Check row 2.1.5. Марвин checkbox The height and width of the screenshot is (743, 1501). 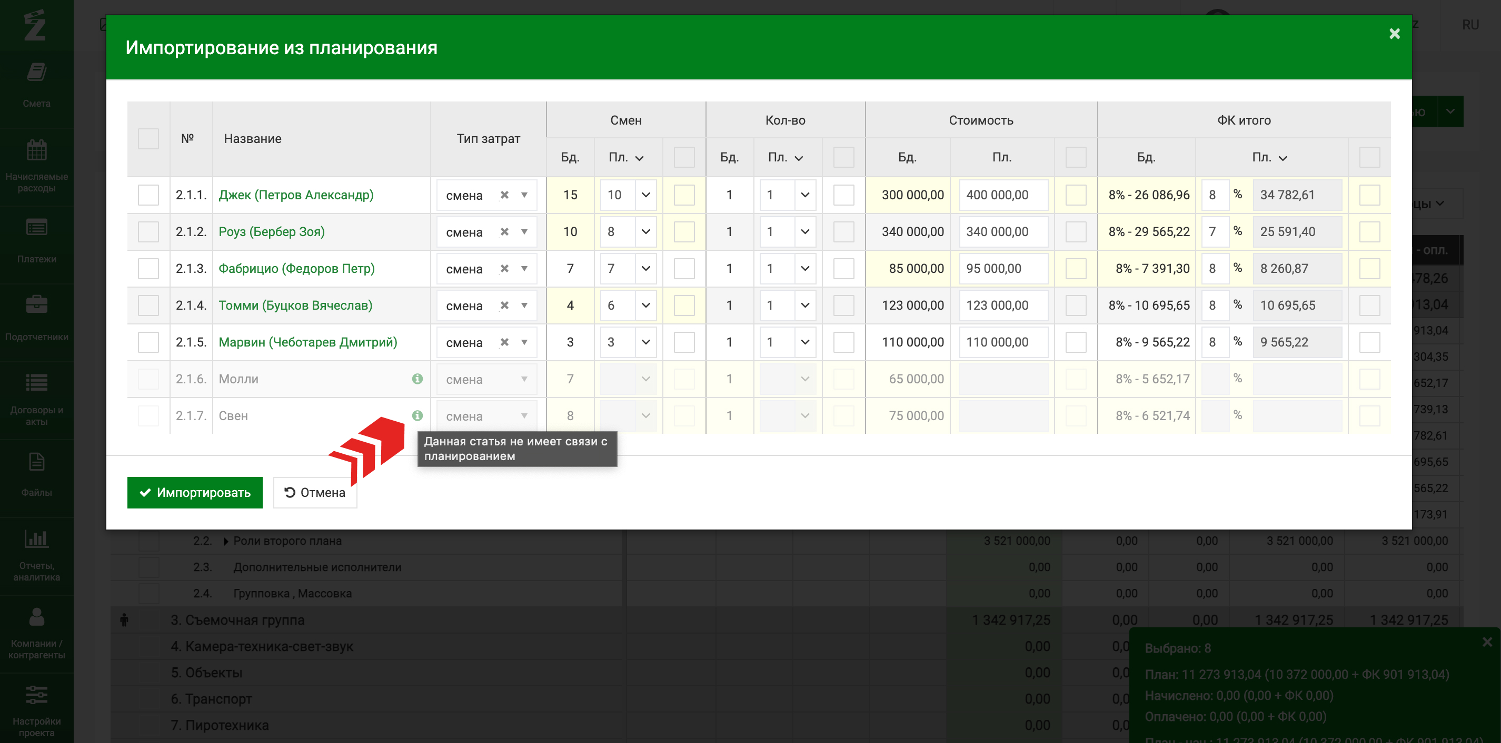(148, 342)
